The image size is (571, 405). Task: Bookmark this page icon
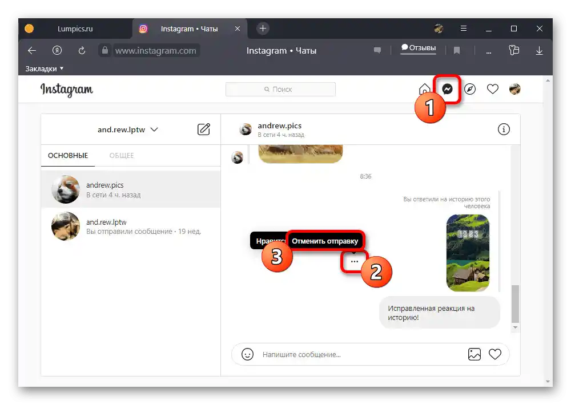point(457,51)
